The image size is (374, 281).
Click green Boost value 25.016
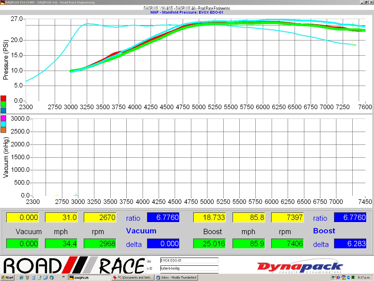pos(209,244)
